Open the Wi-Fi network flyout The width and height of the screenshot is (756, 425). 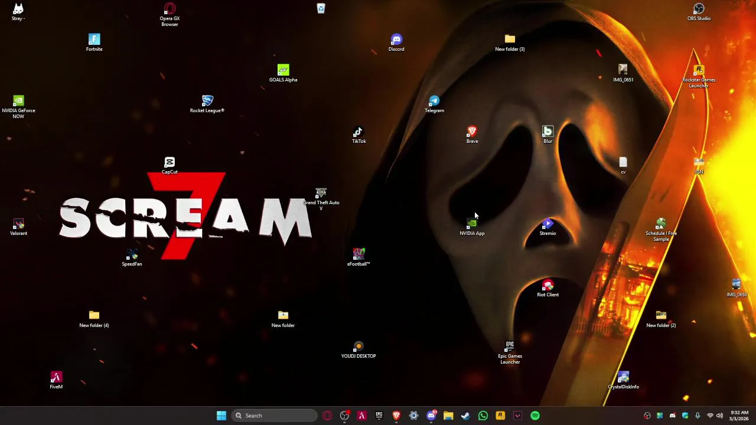pyautogui.click(x=710, y=416)
